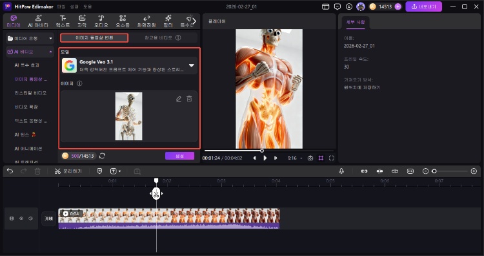Delete the uploaded skeleton image
Image resolution: width=484 pixels, height=256 pixels.
coord(189,99)
